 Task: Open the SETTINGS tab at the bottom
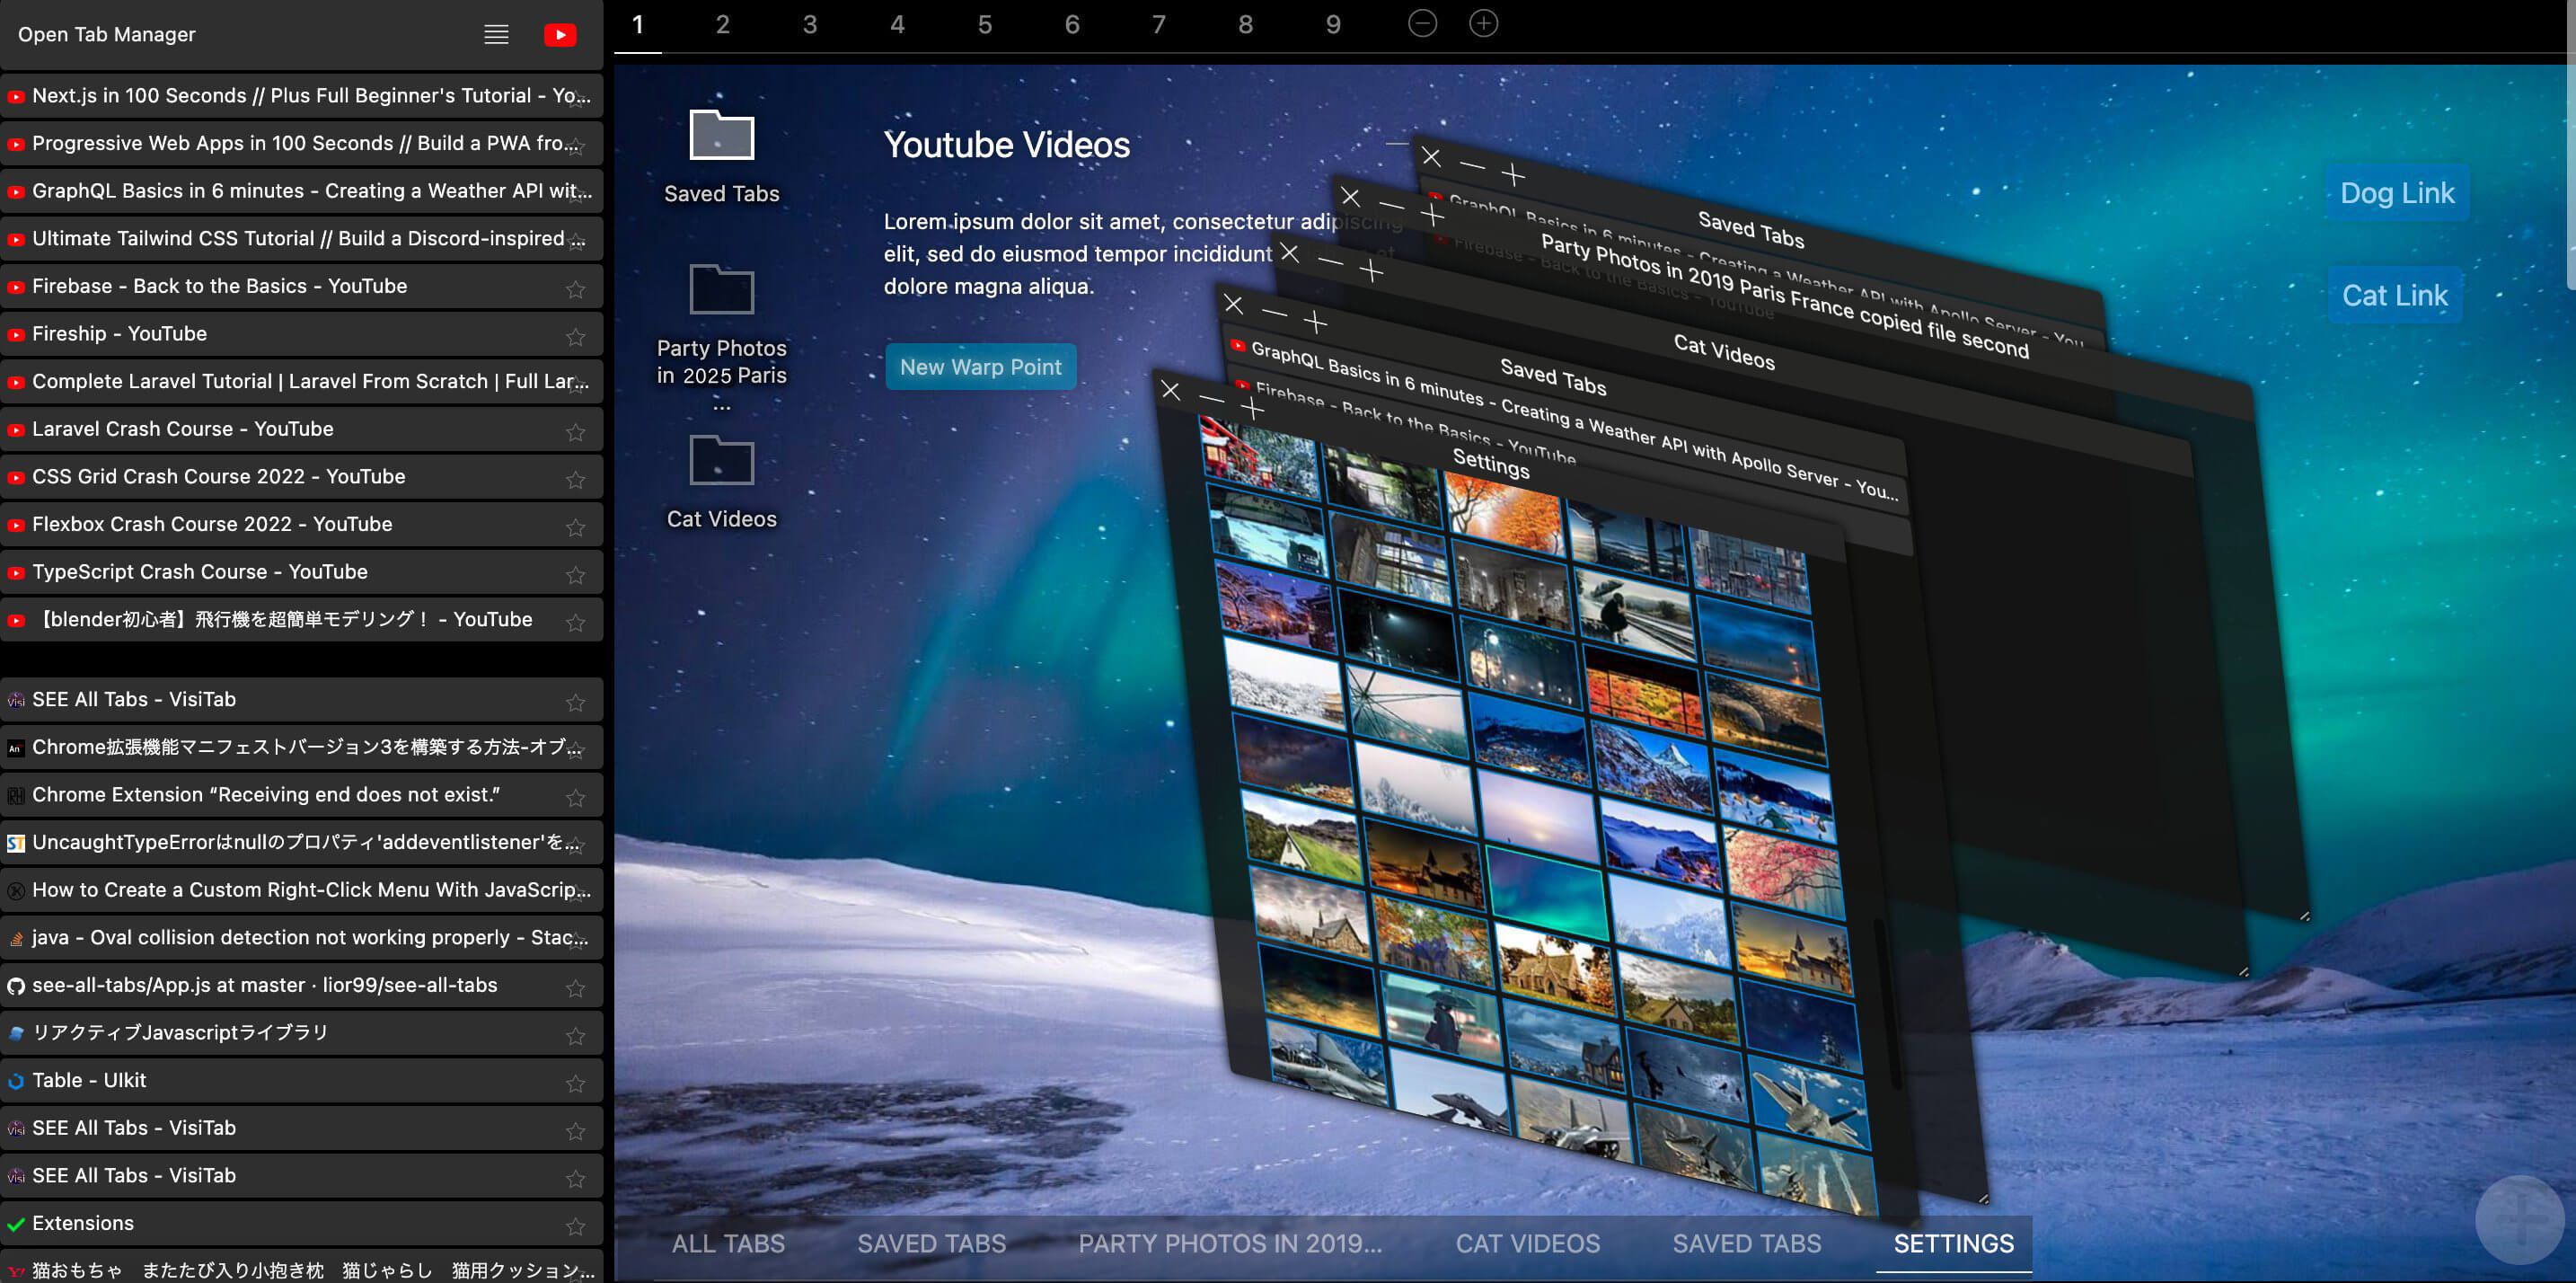click(x=1953, y=1244)
